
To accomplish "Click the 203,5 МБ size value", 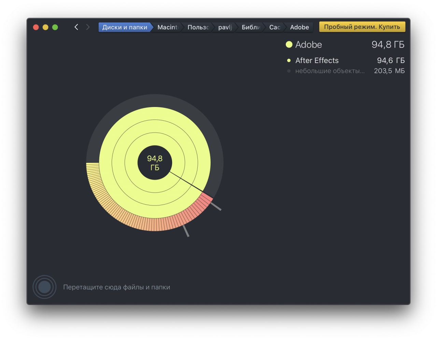I will (389, 71).
